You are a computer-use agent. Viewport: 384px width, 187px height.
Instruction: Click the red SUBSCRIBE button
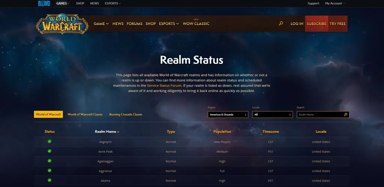click(x=316, y=24)
